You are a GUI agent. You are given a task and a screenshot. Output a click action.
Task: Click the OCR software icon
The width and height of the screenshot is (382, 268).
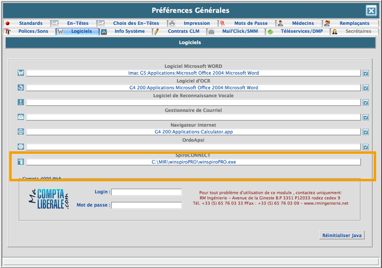21,88
